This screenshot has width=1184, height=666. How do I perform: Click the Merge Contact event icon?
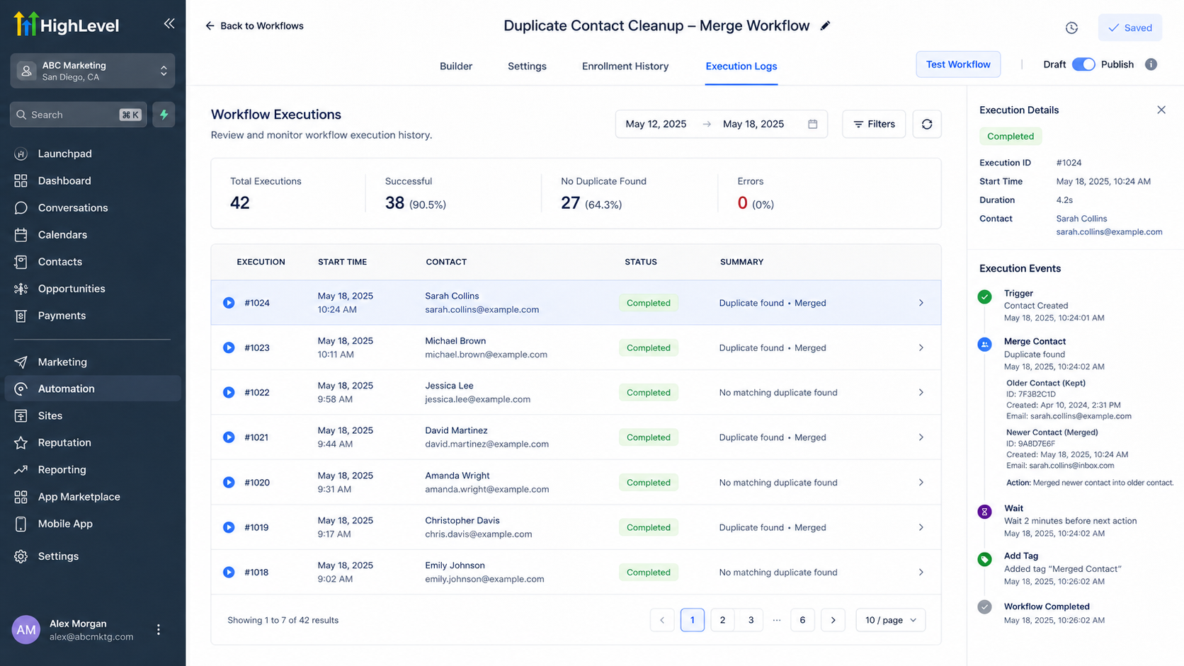click(x=984, y=345)
